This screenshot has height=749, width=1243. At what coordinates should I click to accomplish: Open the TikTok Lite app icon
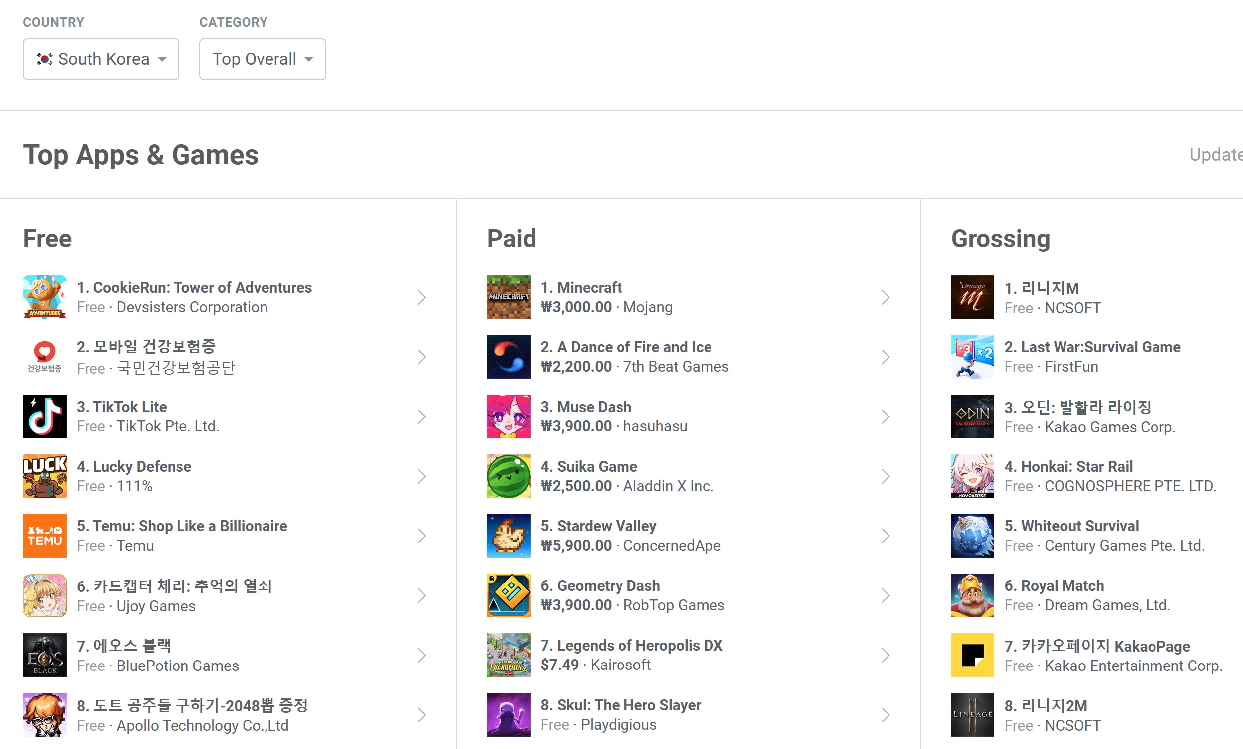point(44,416)
